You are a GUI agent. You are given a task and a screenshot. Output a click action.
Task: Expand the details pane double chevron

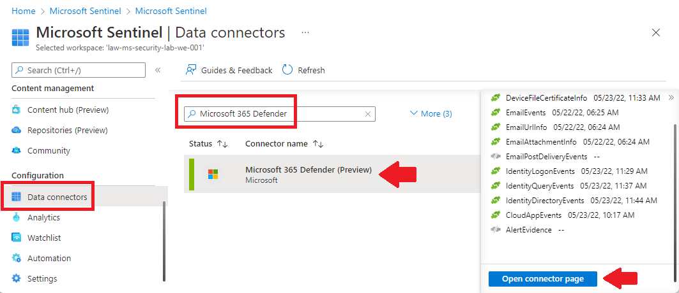671,97
